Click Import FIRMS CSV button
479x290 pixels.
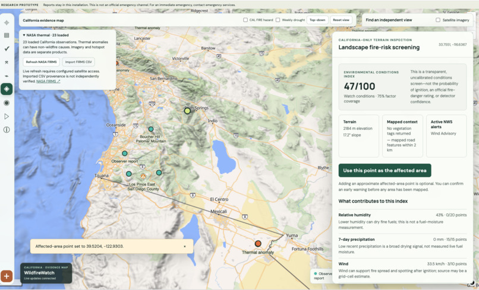tap(78, 62)
